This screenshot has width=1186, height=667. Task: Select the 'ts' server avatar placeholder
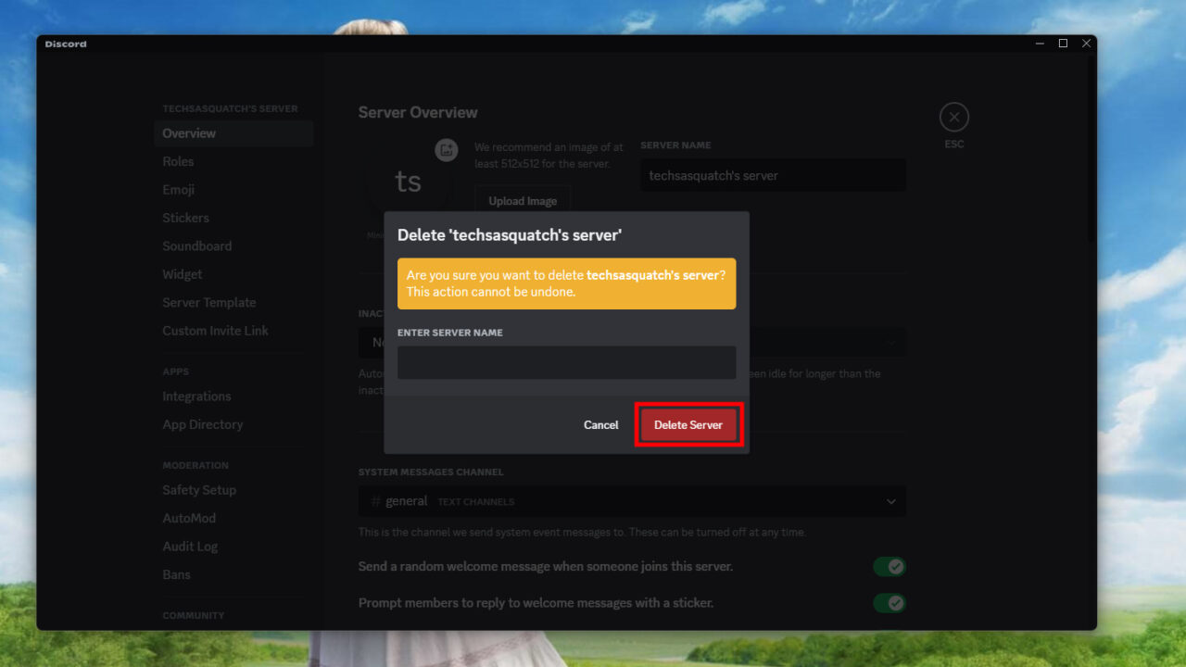408,182
